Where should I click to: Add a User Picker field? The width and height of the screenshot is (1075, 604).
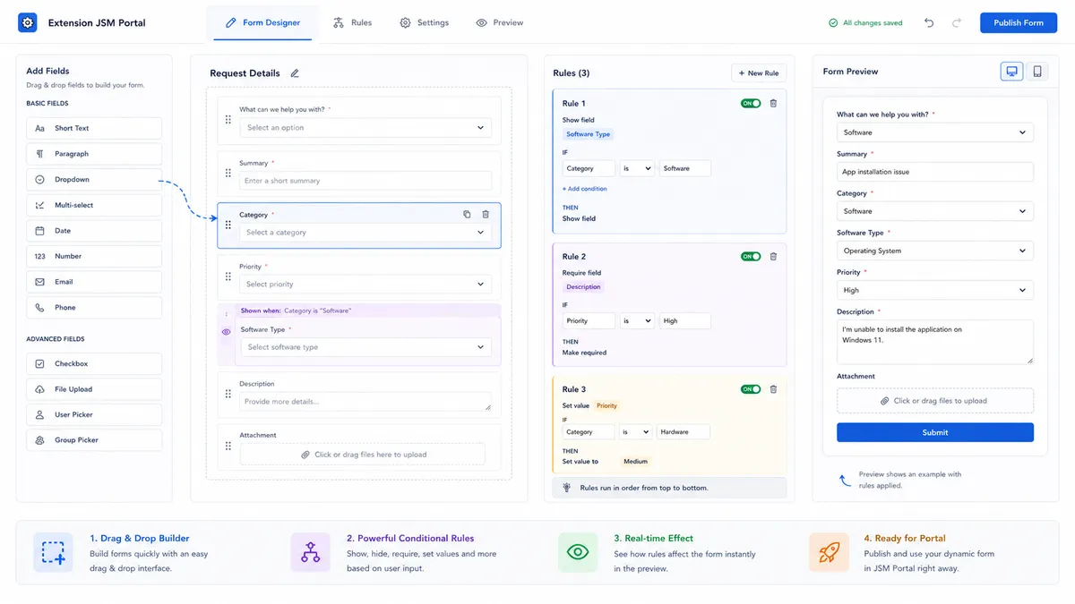point(94,415)
